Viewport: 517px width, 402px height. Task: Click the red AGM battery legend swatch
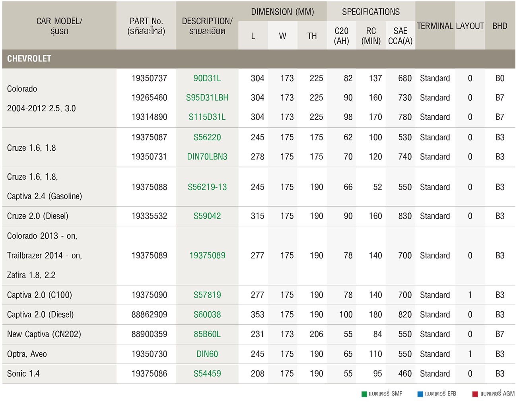(475, 394)
